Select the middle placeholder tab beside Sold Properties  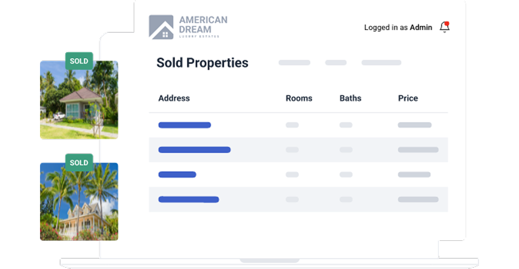point(336,63)
